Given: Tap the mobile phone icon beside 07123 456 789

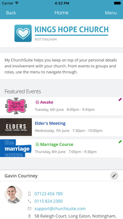Looking at the screenshot, I should (29, 194).
